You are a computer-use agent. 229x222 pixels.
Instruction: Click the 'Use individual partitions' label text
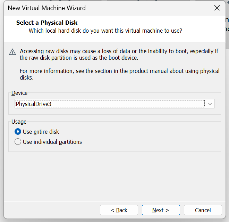point(52,142)
